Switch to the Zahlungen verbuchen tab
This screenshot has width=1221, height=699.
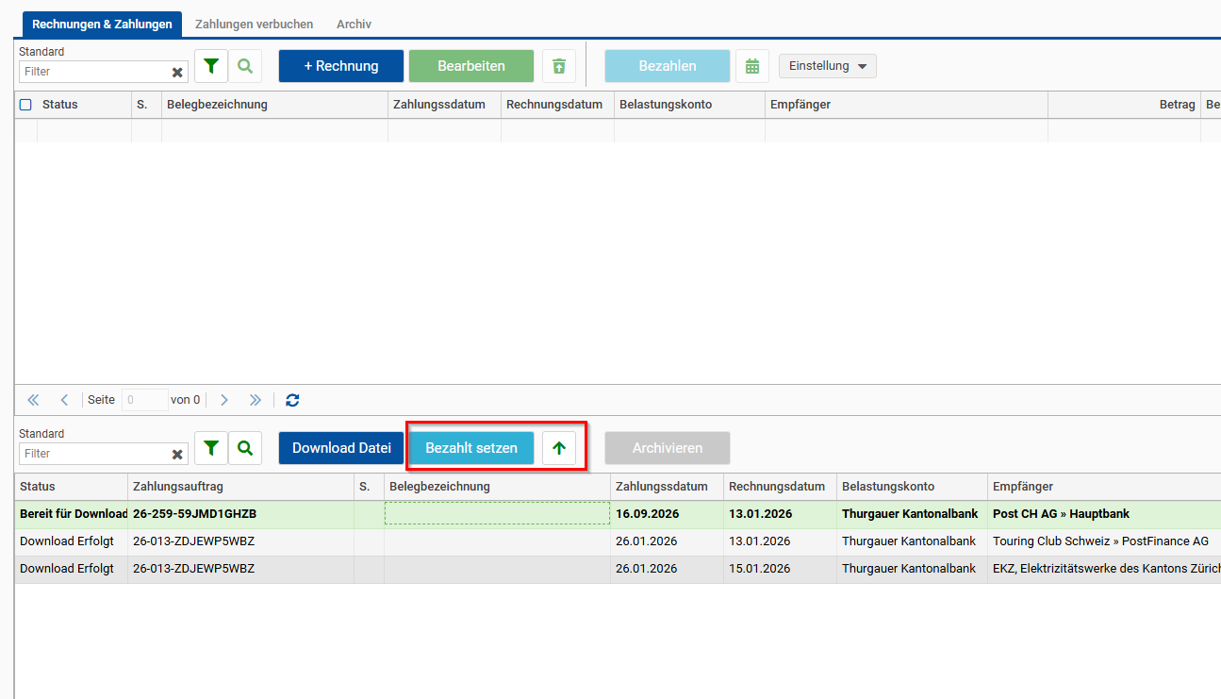tap(255, 24)
